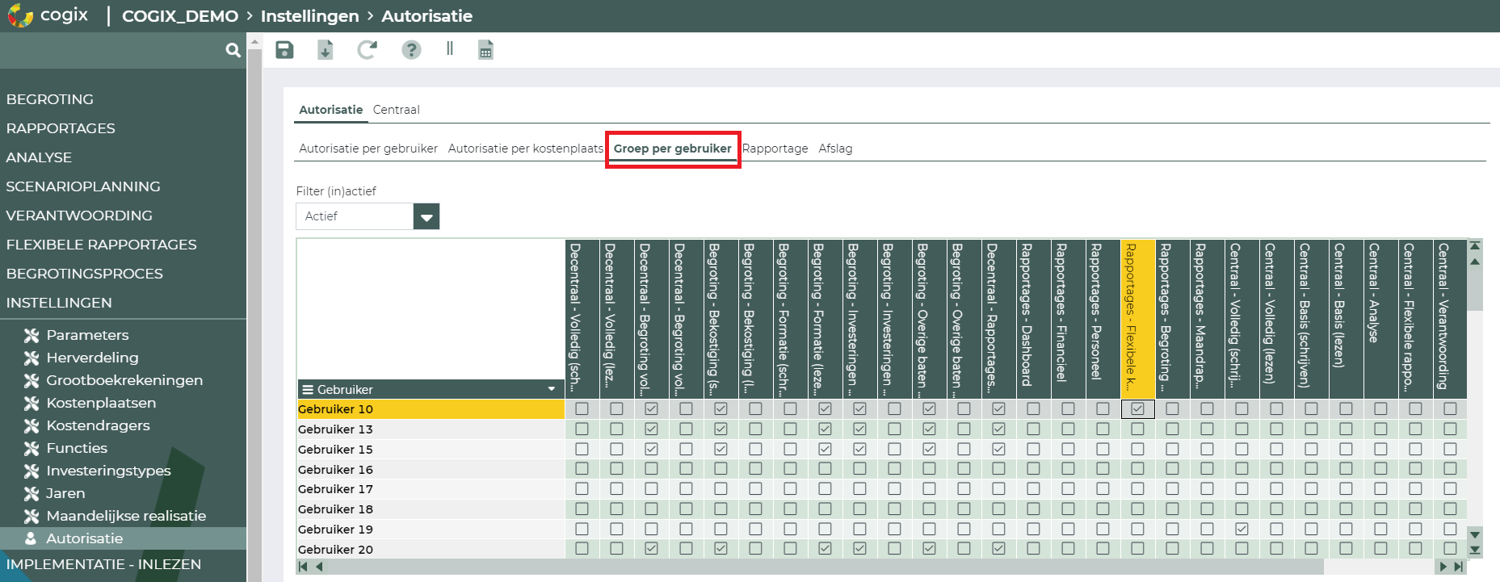This screenshot has width=1500, height=582.
Task: Click the save disk icon in toolbar
Action: [284, 50]
